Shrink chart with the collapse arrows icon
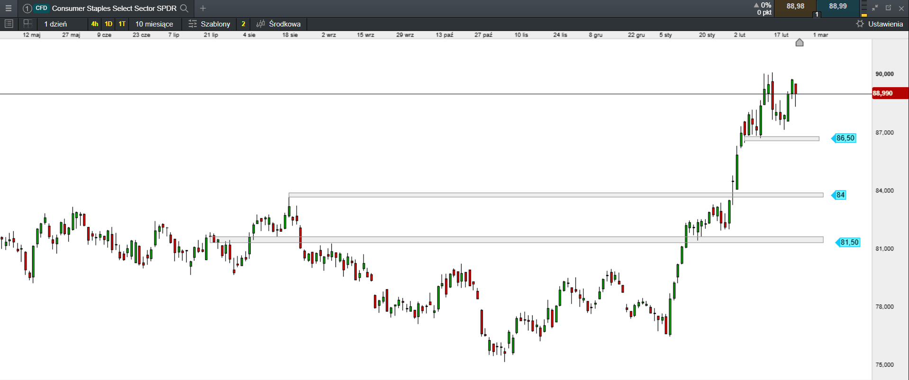This screenshot has width=909, height=380. [875, 8]
